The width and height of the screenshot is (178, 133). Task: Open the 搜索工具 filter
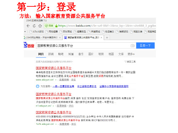(130, 62)
